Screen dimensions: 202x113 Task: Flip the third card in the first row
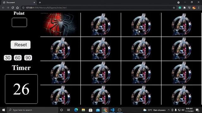click(x=141, y=24)
